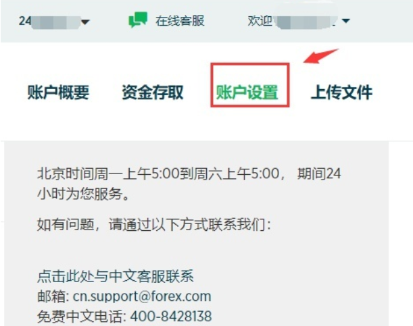Open the 在线客服 live support link
This screenshot has height=326, width=413.
(180, 21)
